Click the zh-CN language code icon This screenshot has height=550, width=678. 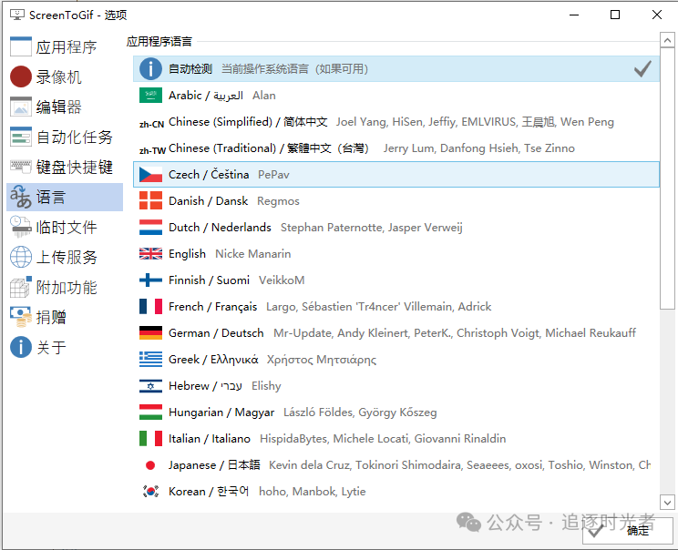click(x=151, y=124)
